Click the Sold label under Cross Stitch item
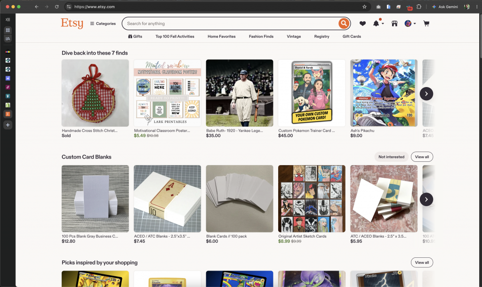Image resolution: width=482 pixels, height=287 pixels. click(x=66, y=136)
